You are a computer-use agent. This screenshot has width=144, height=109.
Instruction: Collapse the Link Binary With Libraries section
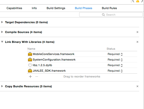coord(2,42)
